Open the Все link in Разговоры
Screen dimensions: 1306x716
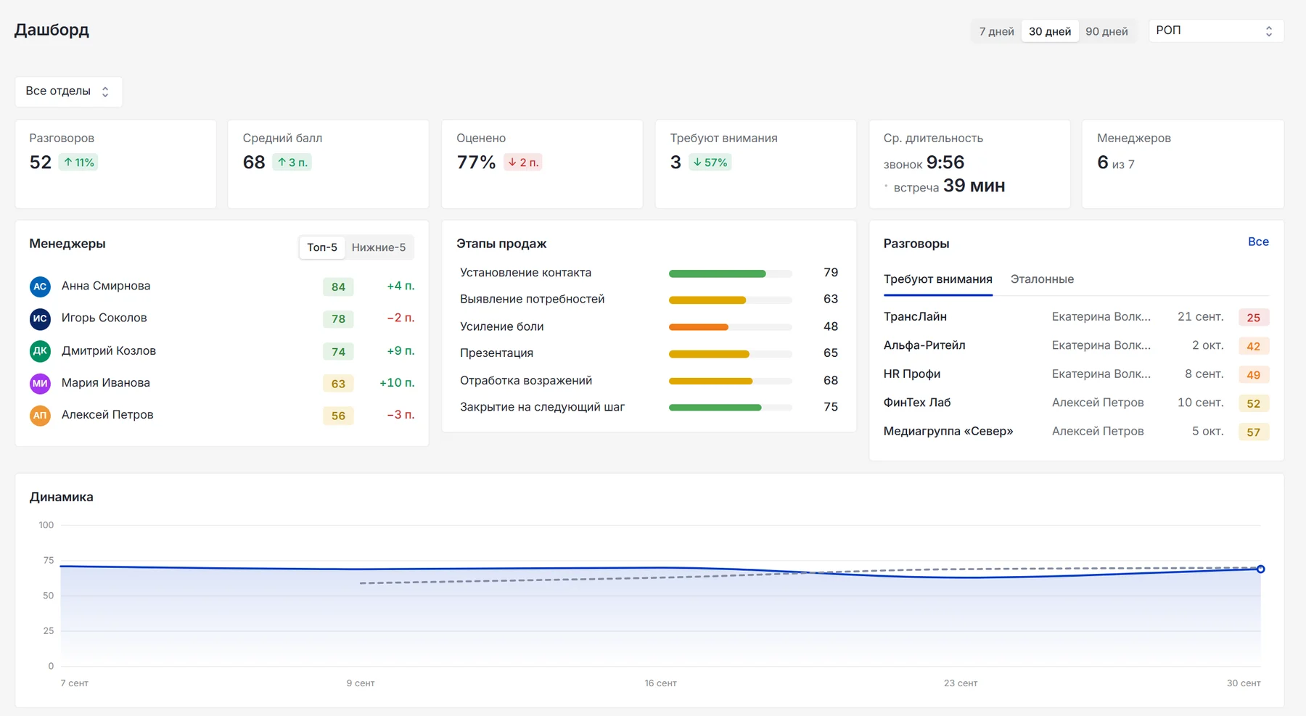[1258, 242]
